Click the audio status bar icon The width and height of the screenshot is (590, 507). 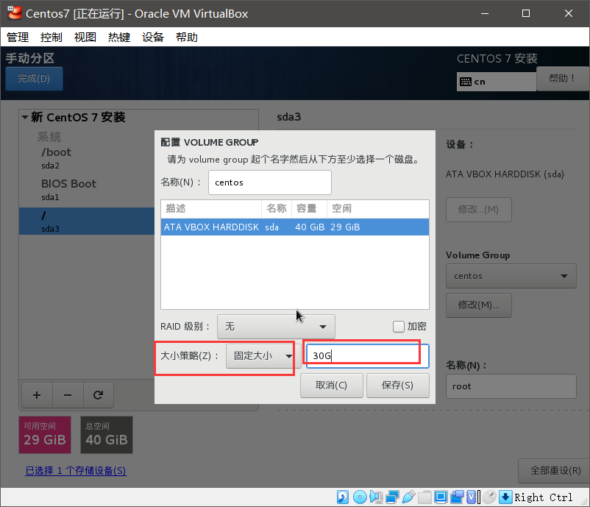tap(376, 497)
